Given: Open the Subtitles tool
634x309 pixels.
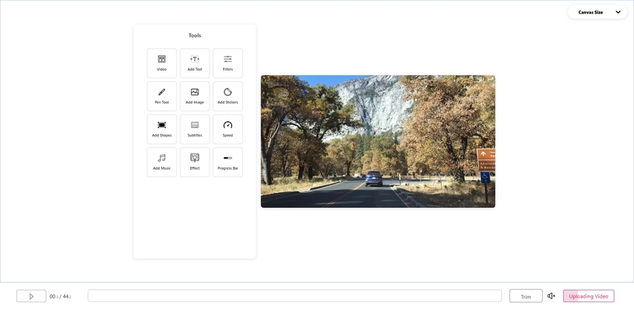Looking at the screenshot, I should click(195, 130).
